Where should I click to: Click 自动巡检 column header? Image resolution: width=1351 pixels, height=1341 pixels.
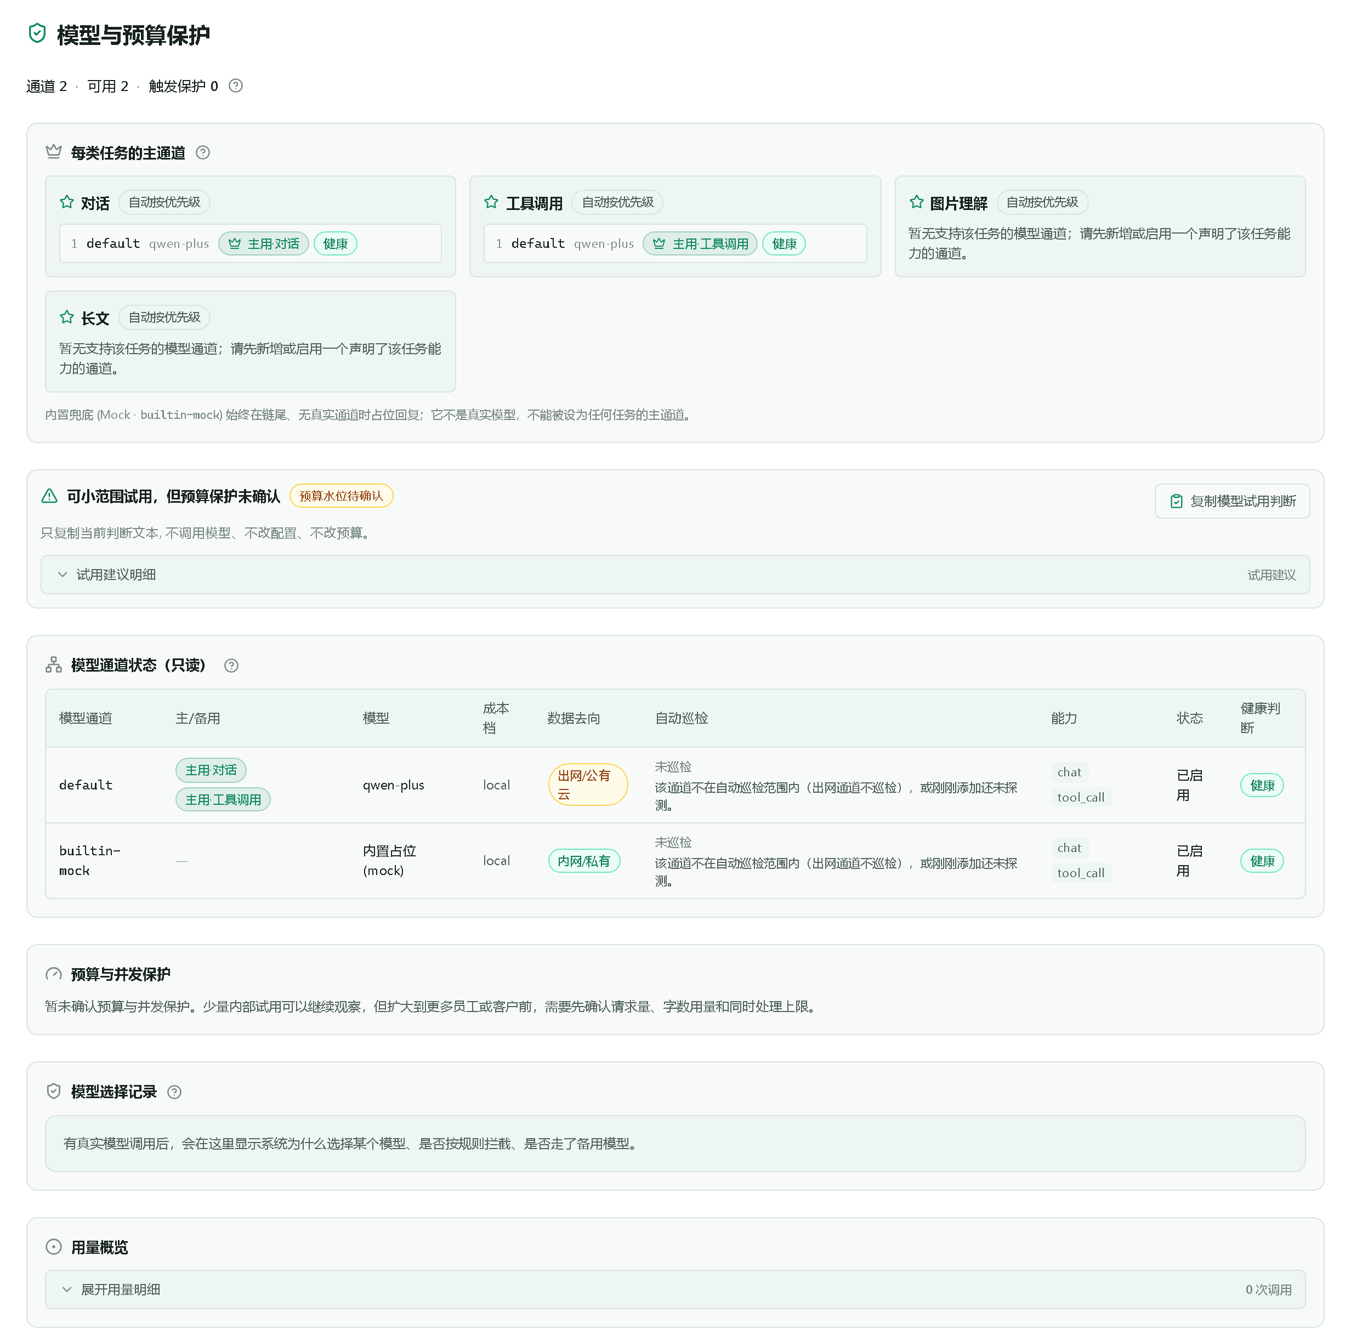point(682,718)
